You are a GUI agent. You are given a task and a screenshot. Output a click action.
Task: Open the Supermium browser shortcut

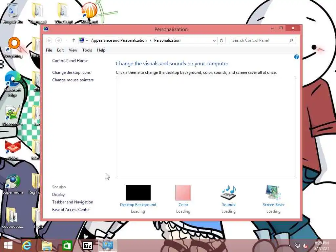[x=13, y=184]
